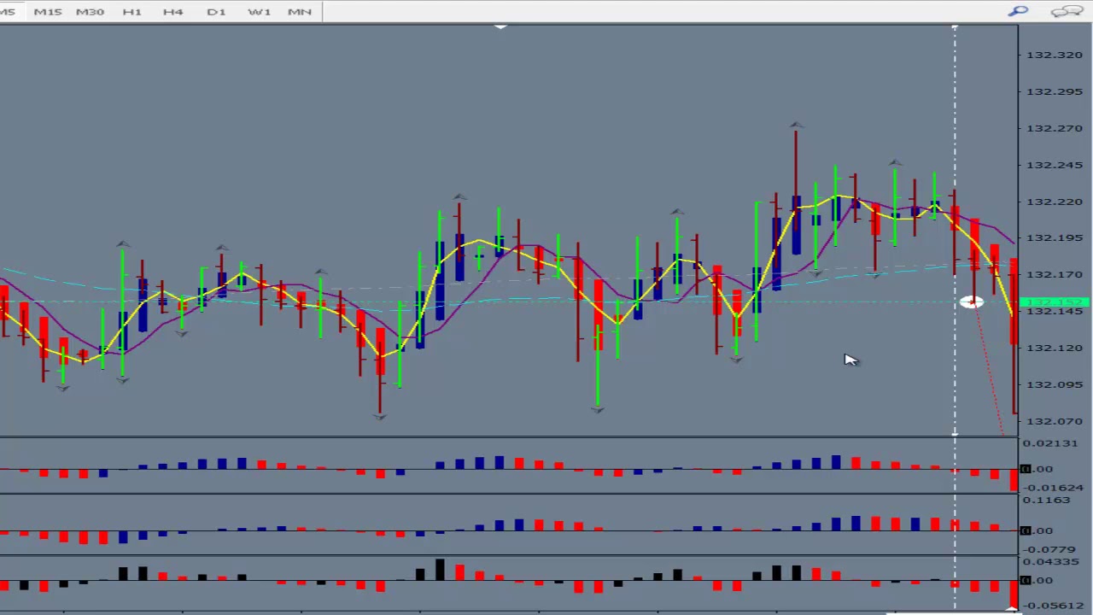Click price scale value 132.195
The width and height of the screenshot is (1093, 615).
coord(1055,237)
